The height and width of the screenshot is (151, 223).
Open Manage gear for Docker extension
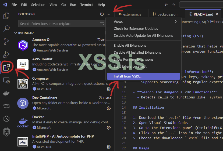pyautogui.click(x=109, y=128)
